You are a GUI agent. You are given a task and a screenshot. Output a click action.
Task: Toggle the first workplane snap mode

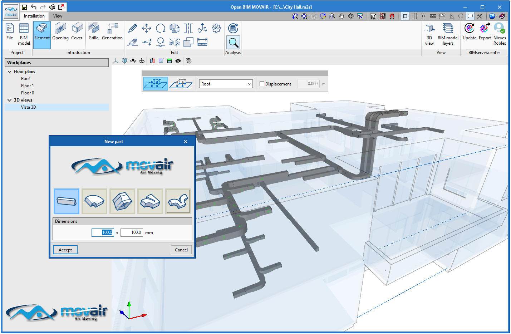click(x=156, y=84)
